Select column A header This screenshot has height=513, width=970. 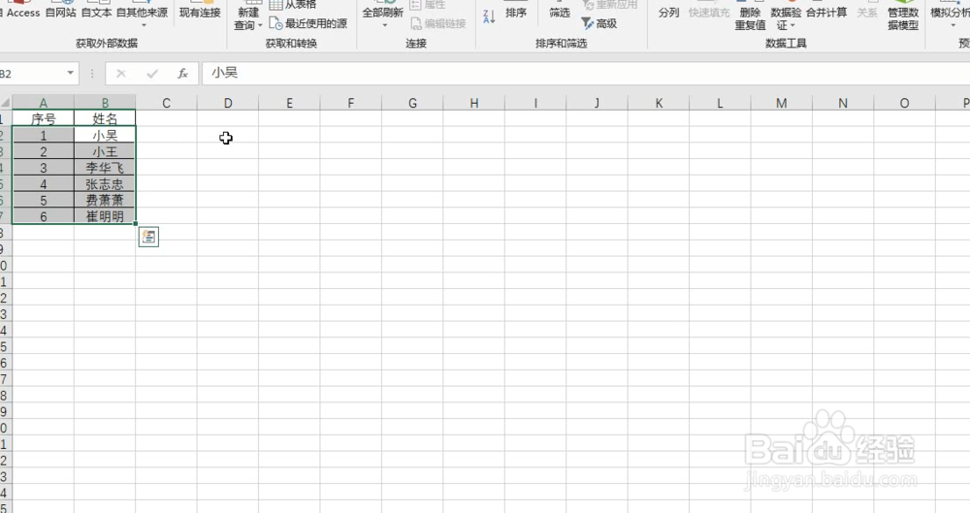pos(44,103)
